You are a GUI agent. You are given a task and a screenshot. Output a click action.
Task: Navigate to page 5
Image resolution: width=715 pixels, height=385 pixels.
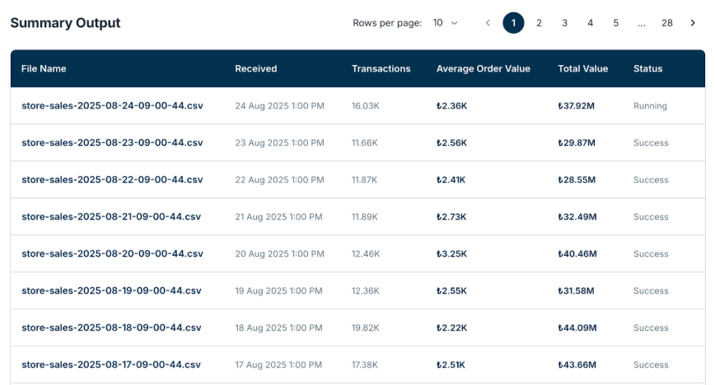point(615,23)
